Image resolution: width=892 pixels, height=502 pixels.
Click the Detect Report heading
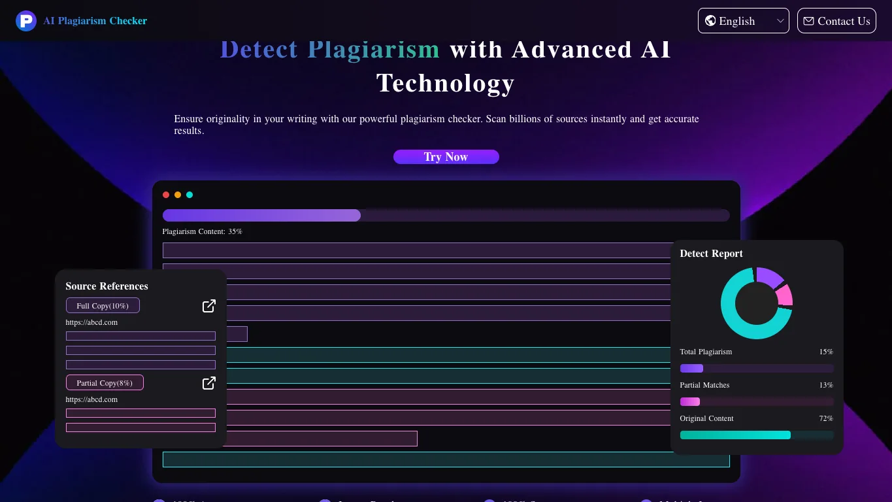click(711, 254)
